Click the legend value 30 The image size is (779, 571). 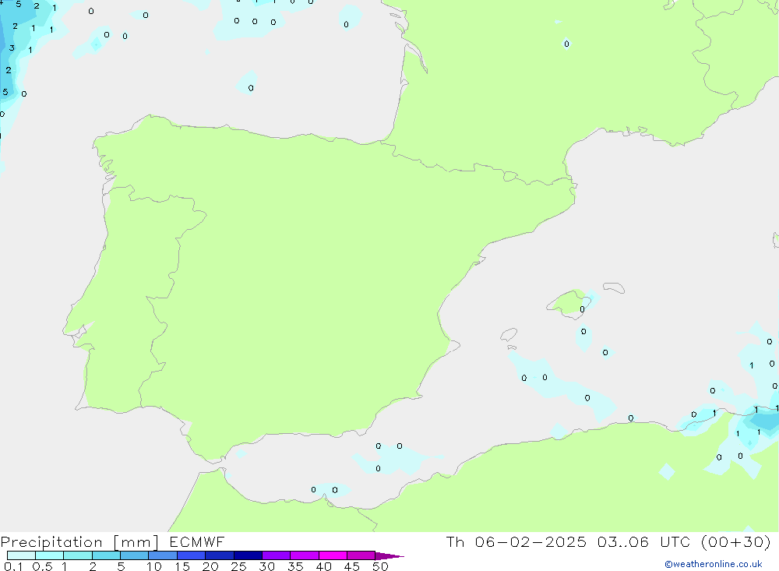click(266, 566)
